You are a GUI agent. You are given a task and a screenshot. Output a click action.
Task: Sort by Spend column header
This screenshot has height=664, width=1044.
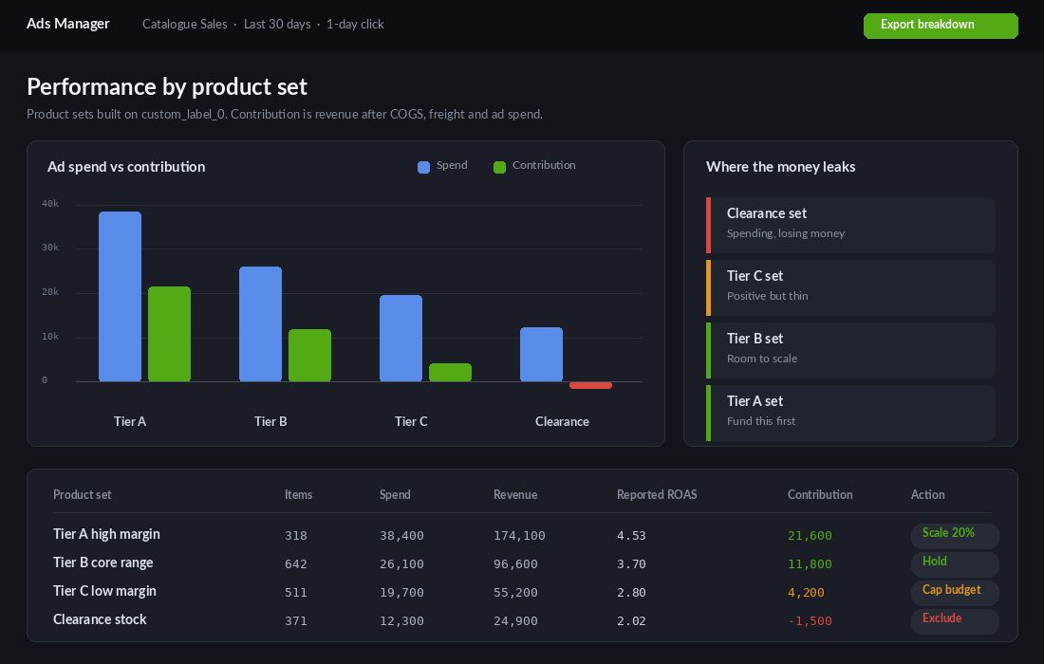click(395, 494)
